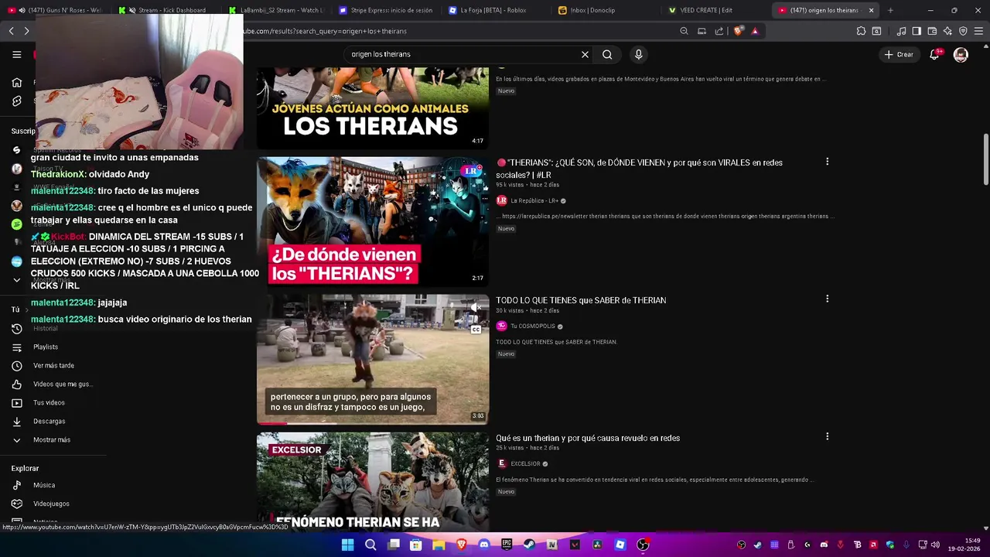Click the Brave Rewards triangle icon
This screenshot has height=557, width=990.
[755, 31]
